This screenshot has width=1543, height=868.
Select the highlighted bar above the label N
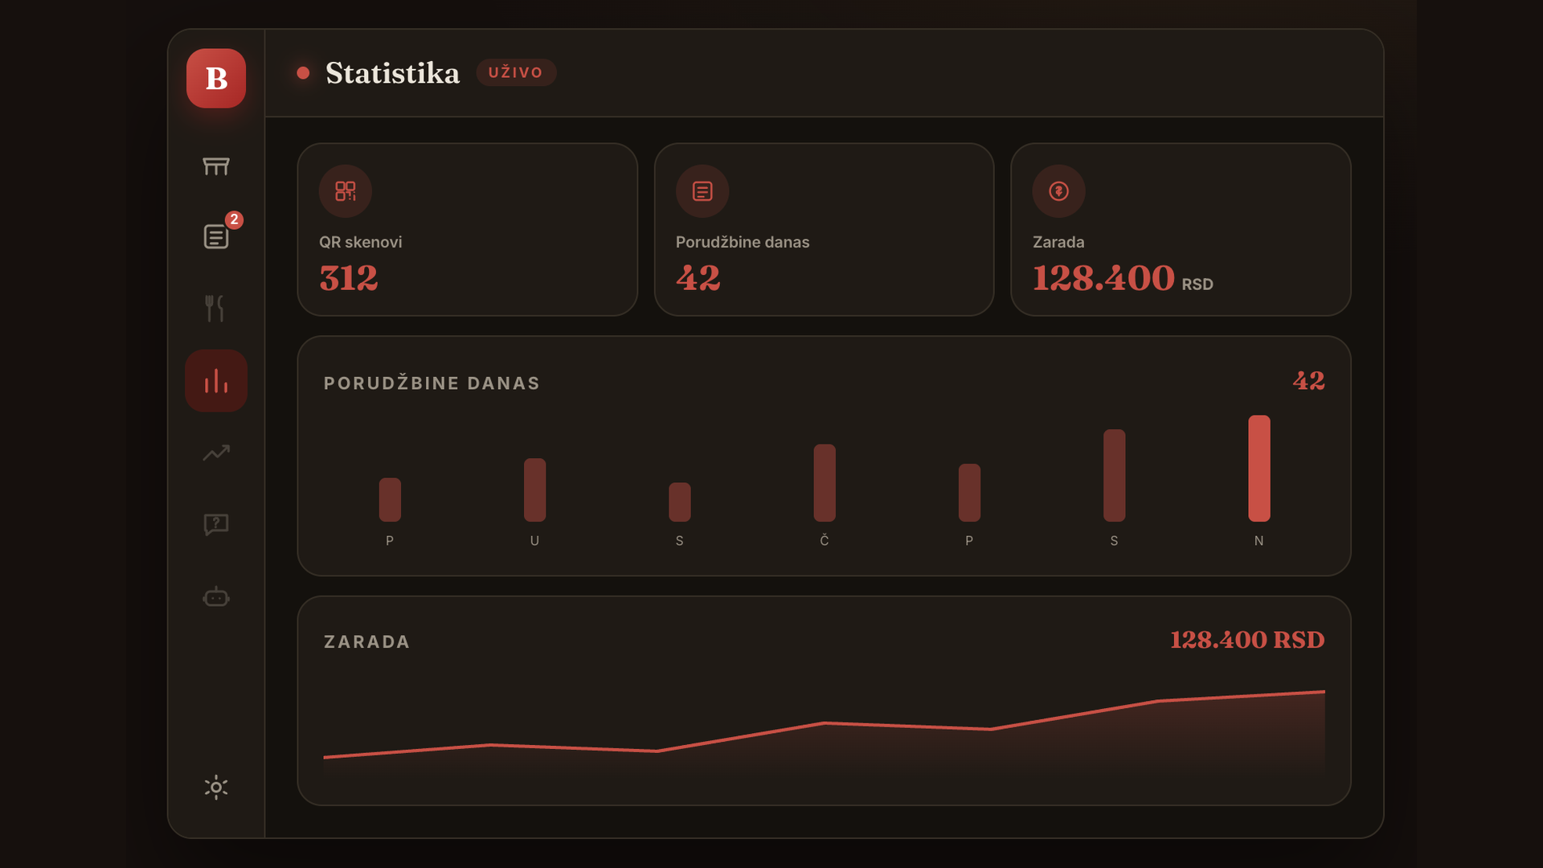(1259, 469)
